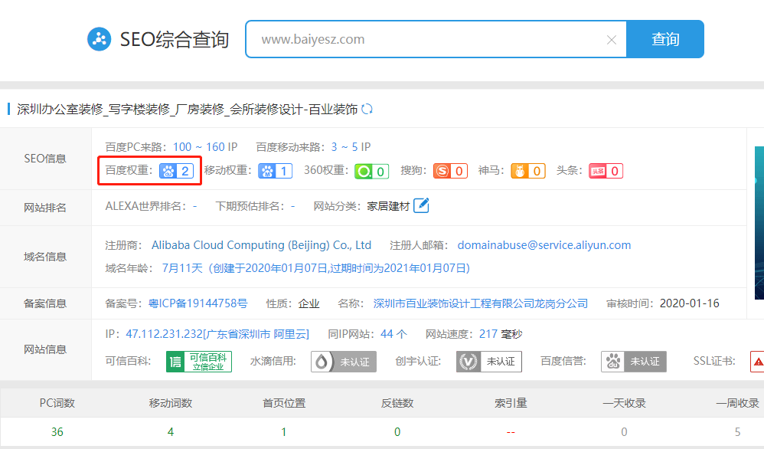This screenshot has height=449, width=764.
Task: Click the Toutiao weight badge showing 0
Action: click(606, 171)
